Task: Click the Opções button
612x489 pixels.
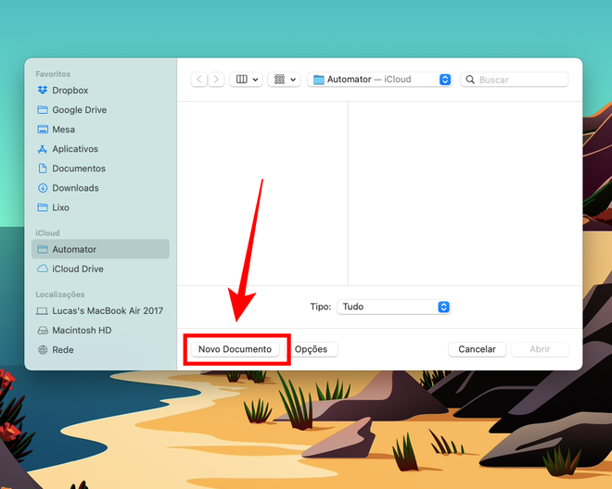Action: [x=311, y=349]
